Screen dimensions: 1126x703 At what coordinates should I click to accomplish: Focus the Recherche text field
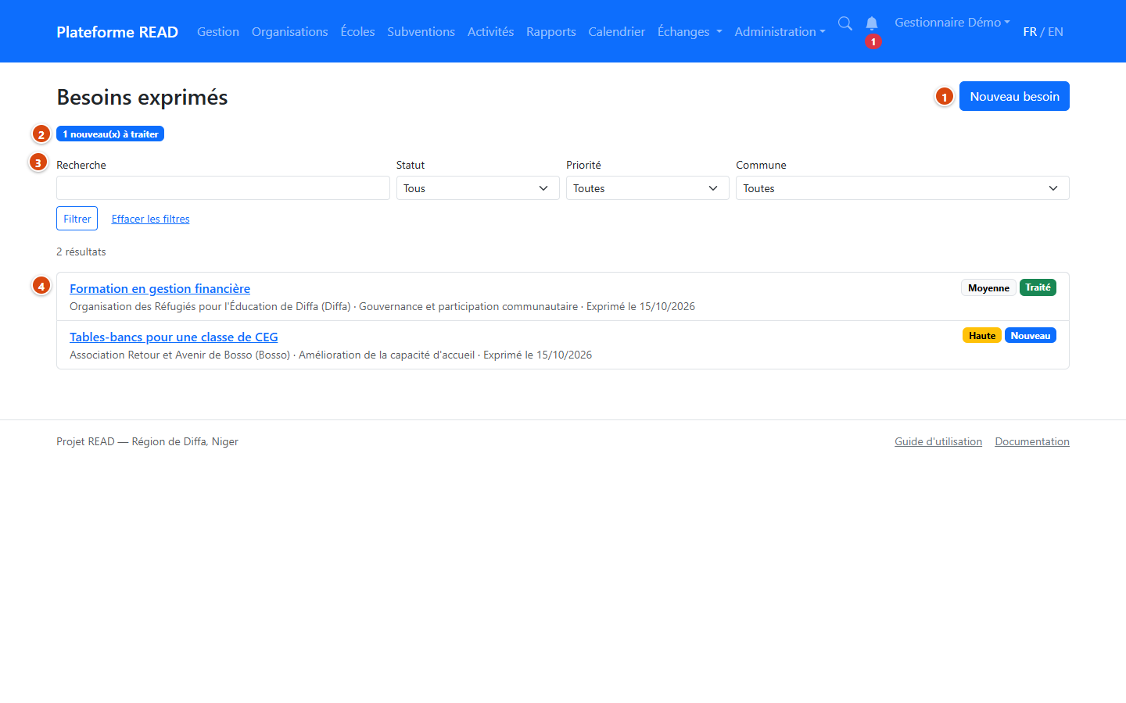point(223,188)
